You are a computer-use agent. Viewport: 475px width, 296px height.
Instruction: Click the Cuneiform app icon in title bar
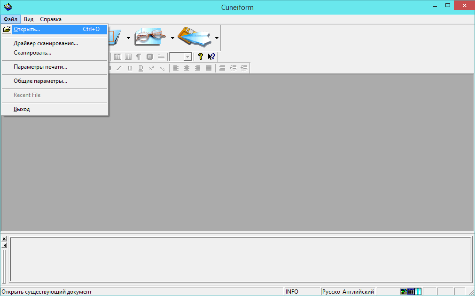point(8,7)
